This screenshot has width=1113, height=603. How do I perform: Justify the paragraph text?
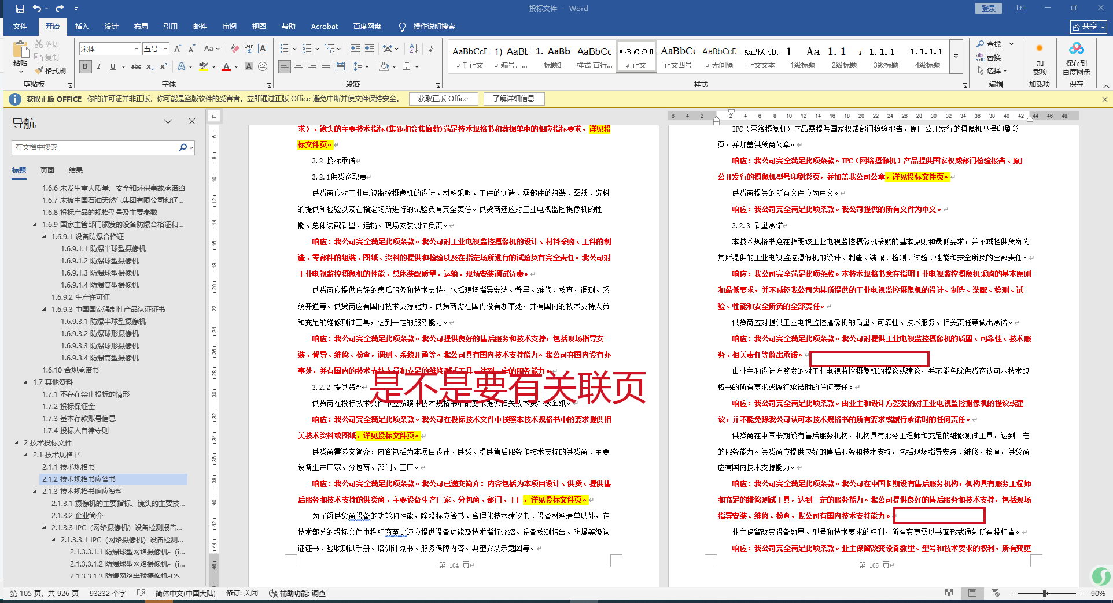(326, 66)
